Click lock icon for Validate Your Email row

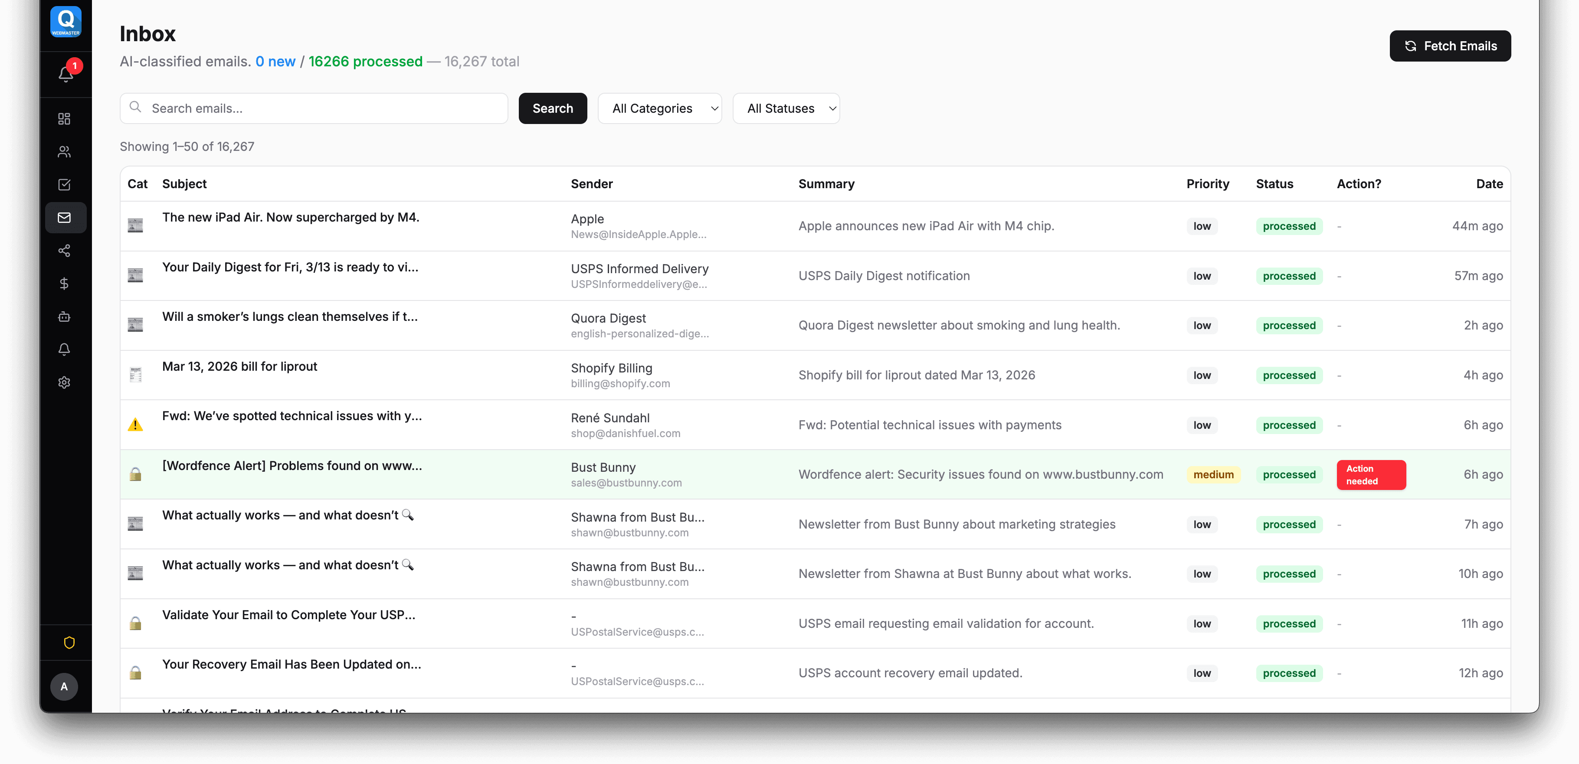coord(135,623)
